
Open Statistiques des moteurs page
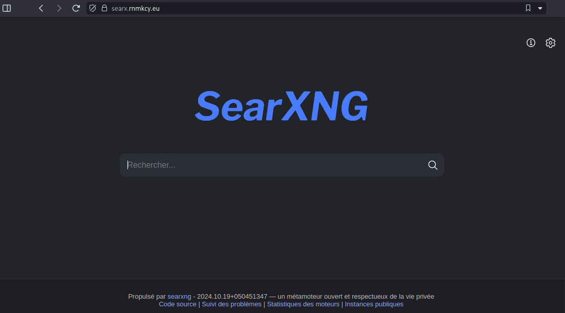(303, 304)
